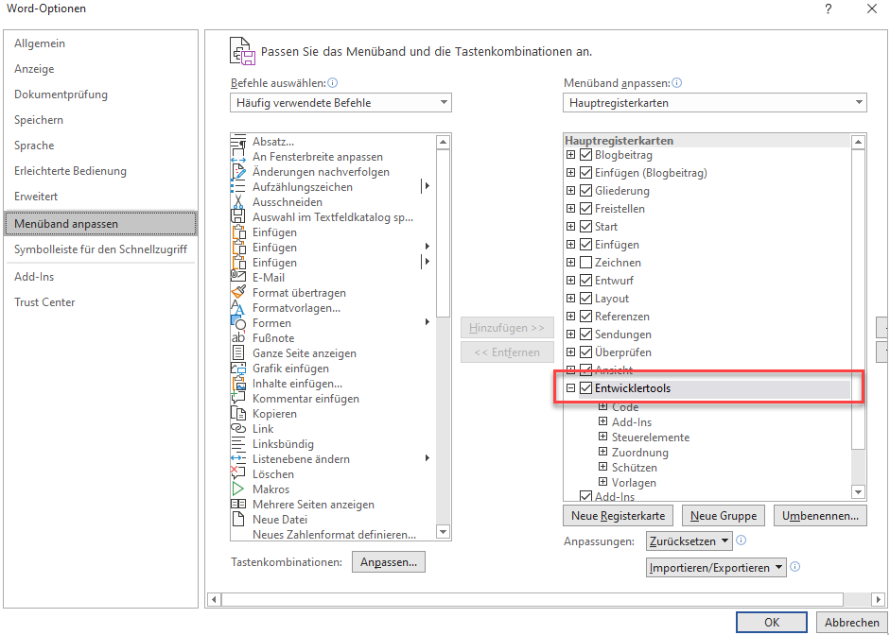890x635 pixels.
Task: Select the Neue Datei page icon
Action: click(238, 520)
